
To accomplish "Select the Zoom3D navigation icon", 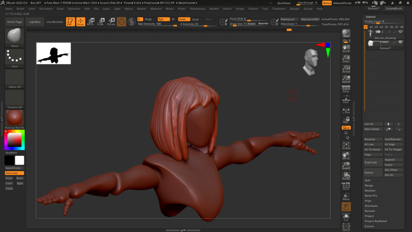I will pos(346,166).
